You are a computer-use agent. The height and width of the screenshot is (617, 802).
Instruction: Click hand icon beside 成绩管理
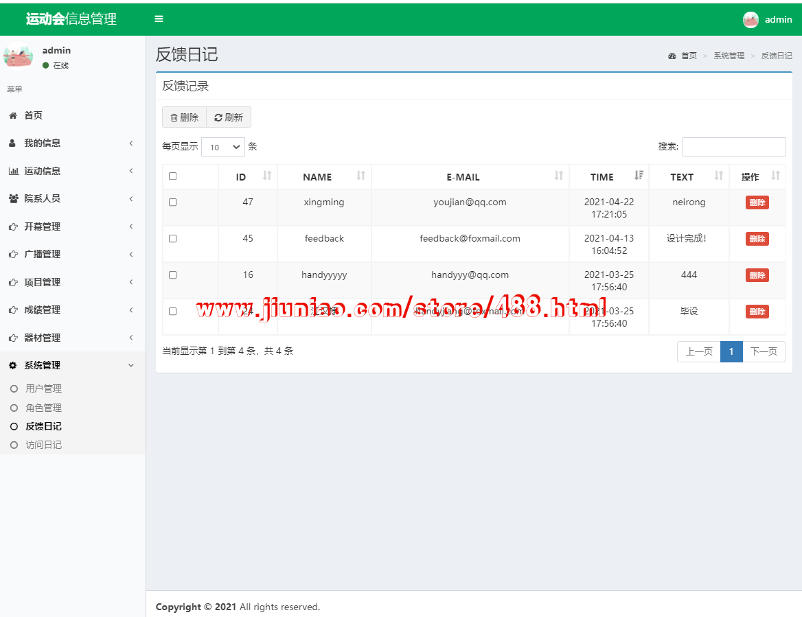[x=13, y=310]
